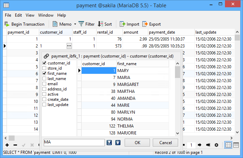Click horizontal scrollbar right arrow
Image resolution: width=243 pixels, height=158 pixels.
pos(232,138)
